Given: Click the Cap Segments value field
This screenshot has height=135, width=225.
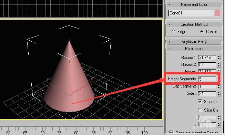Looking at the screenshot, I should tap(207, 86).
